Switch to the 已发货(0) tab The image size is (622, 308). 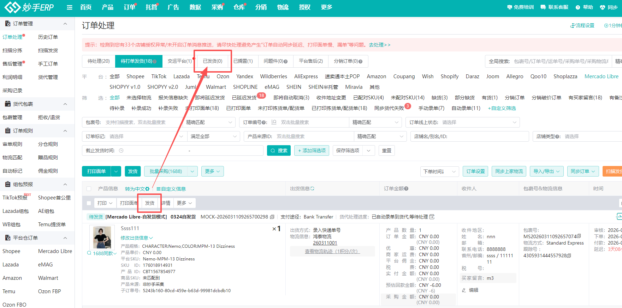click(213, 61)
